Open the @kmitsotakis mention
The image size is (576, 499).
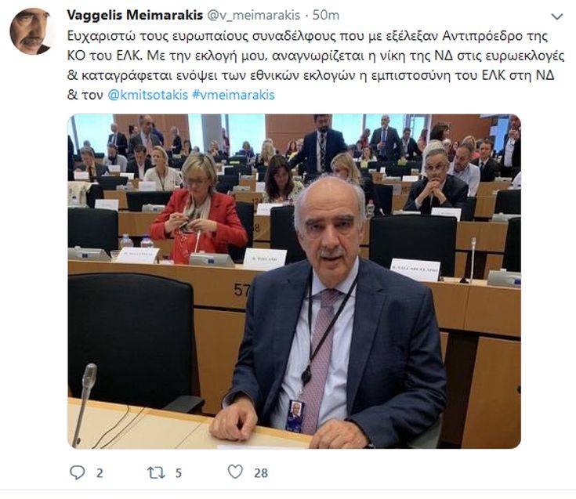pyautogui.click(x=148, y=95)
